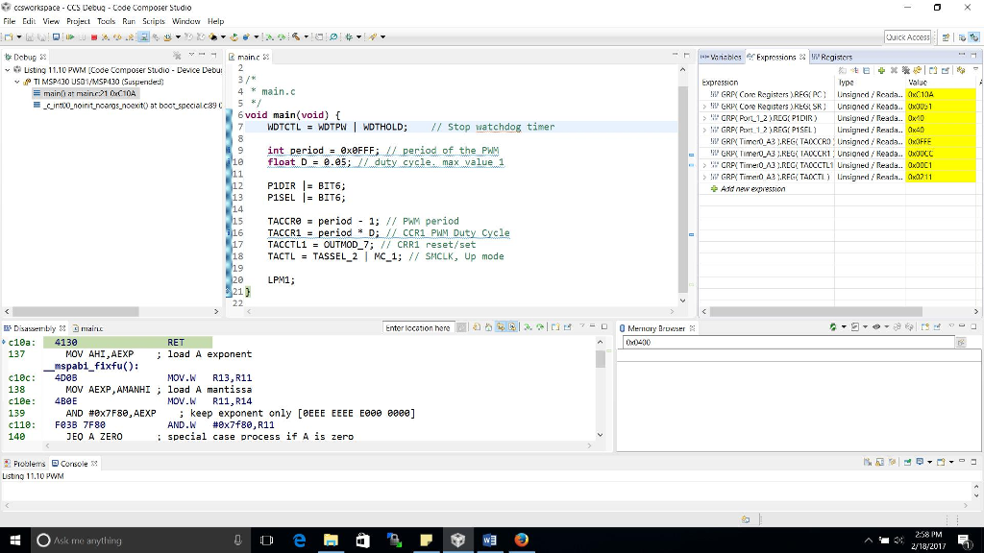The height and width of the screenshot is (553, 984).
Task: Click Remove selected expression X icon
Action: click(895, 70)
